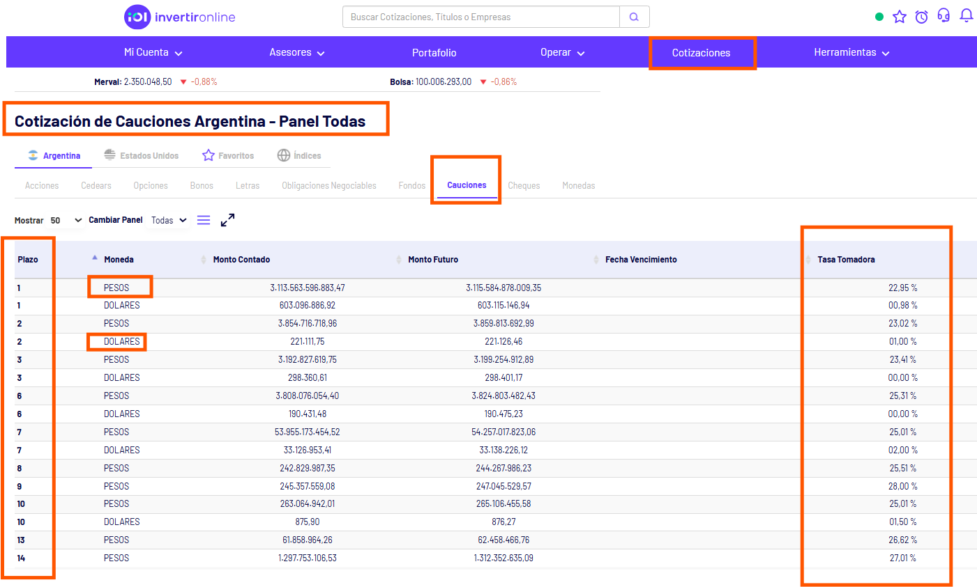Viewport: 977px width, 587px height.
Task: Go to the Portafolio page
Action: tap(434, 53)
